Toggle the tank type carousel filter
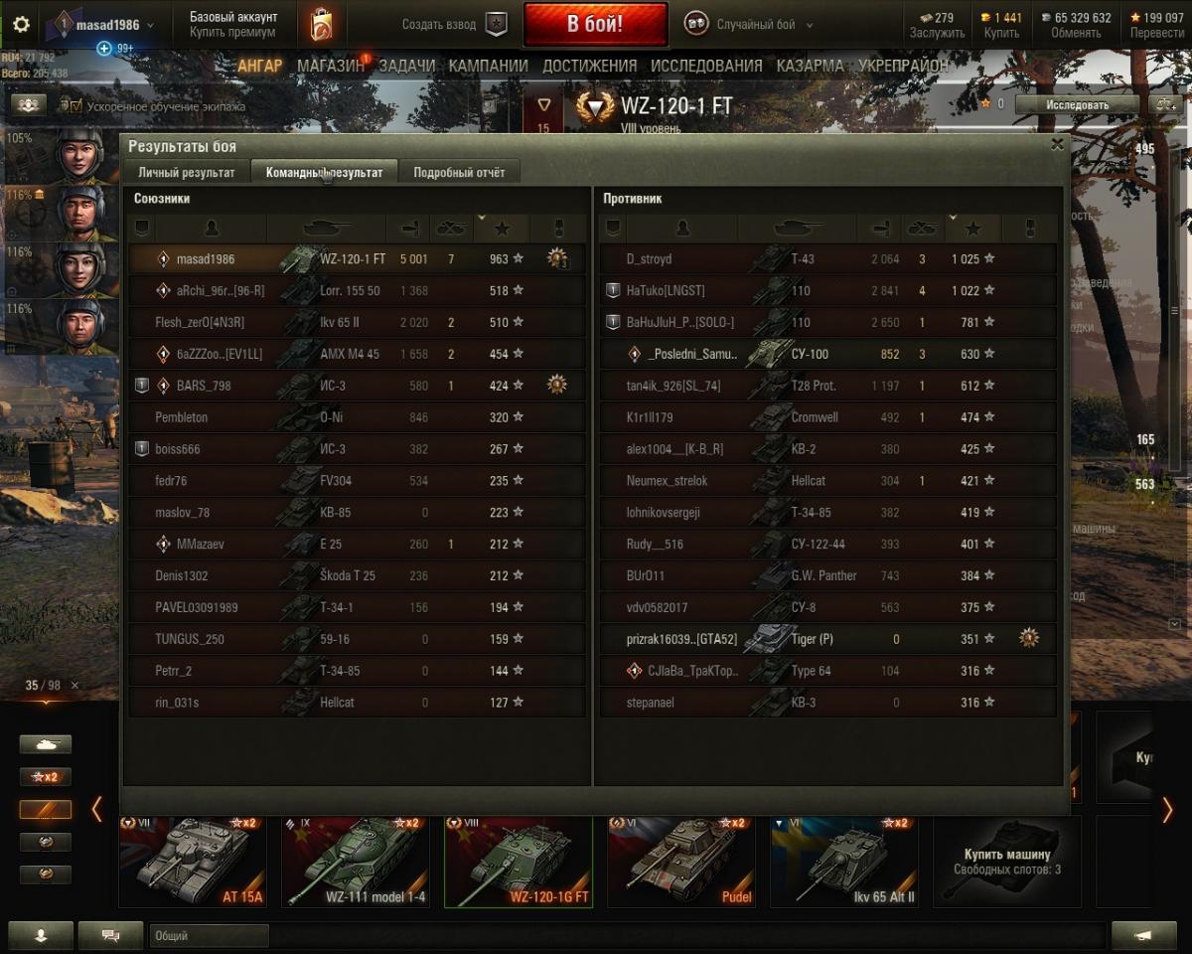This screenshot has height=954, width=1192. pyautogui.click(x=46, y=744)
